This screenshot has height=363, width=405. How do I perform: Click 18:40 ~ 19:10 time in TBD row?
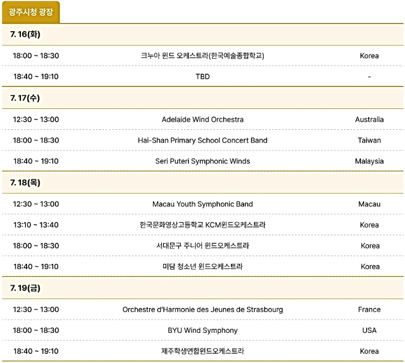pyautogui.click(x=36, y=77)
